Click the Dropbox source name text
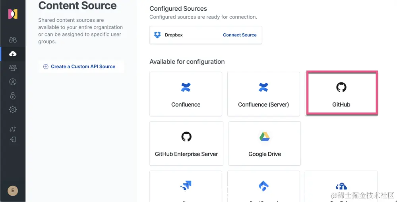This screenshot has height=202, width=397. (174, 35)
